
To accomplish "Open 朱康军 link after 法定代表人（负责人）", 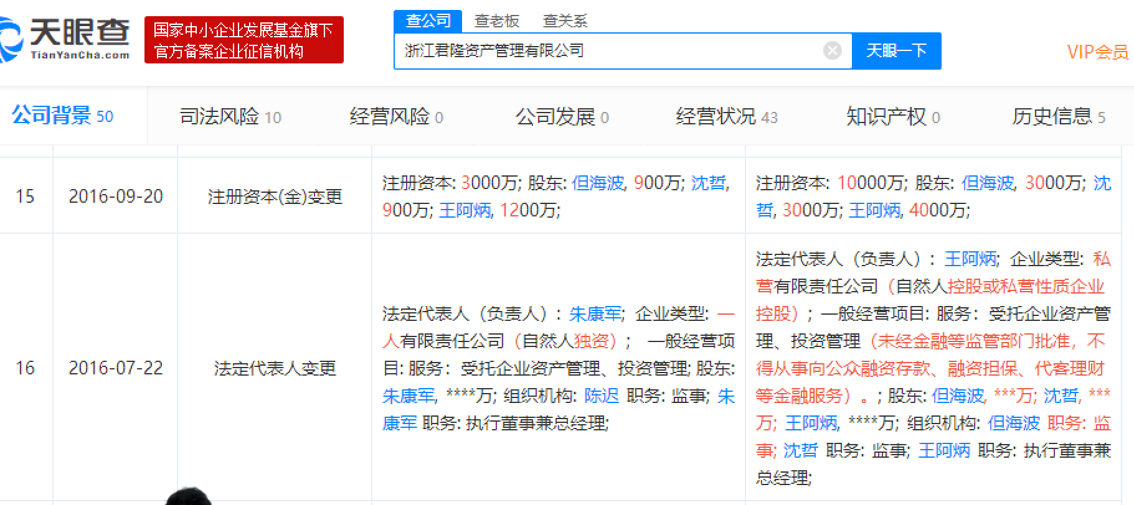I will tap(595, 313).
